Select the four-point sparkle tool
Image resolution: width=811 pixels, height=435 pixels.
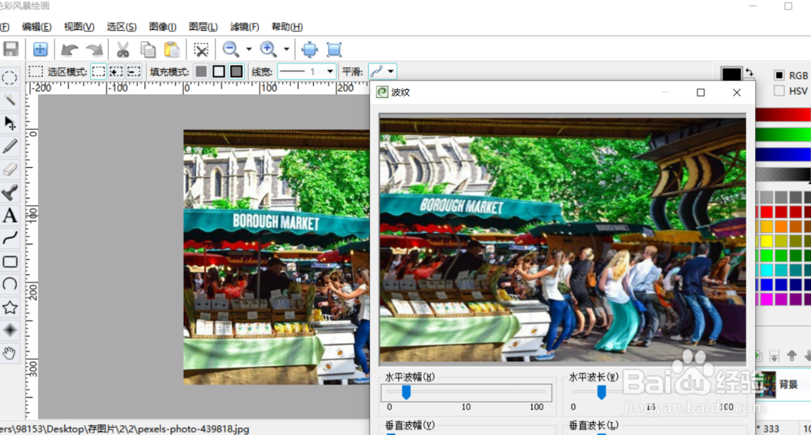[9, 329]
